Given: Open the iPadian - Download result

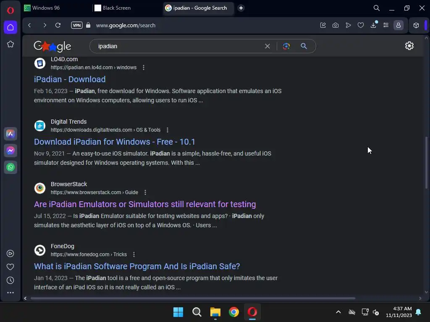Looking at the screenshot, I should tap(70, 79).
